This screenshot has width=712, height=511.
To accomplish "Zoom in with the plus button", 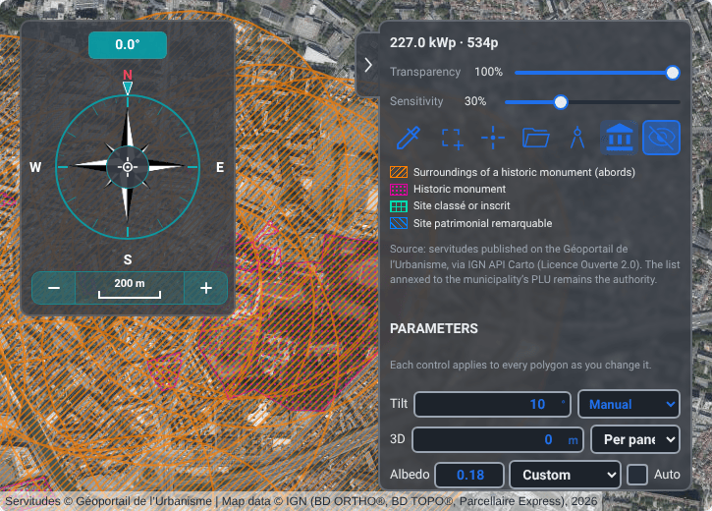I will [205, 288].
